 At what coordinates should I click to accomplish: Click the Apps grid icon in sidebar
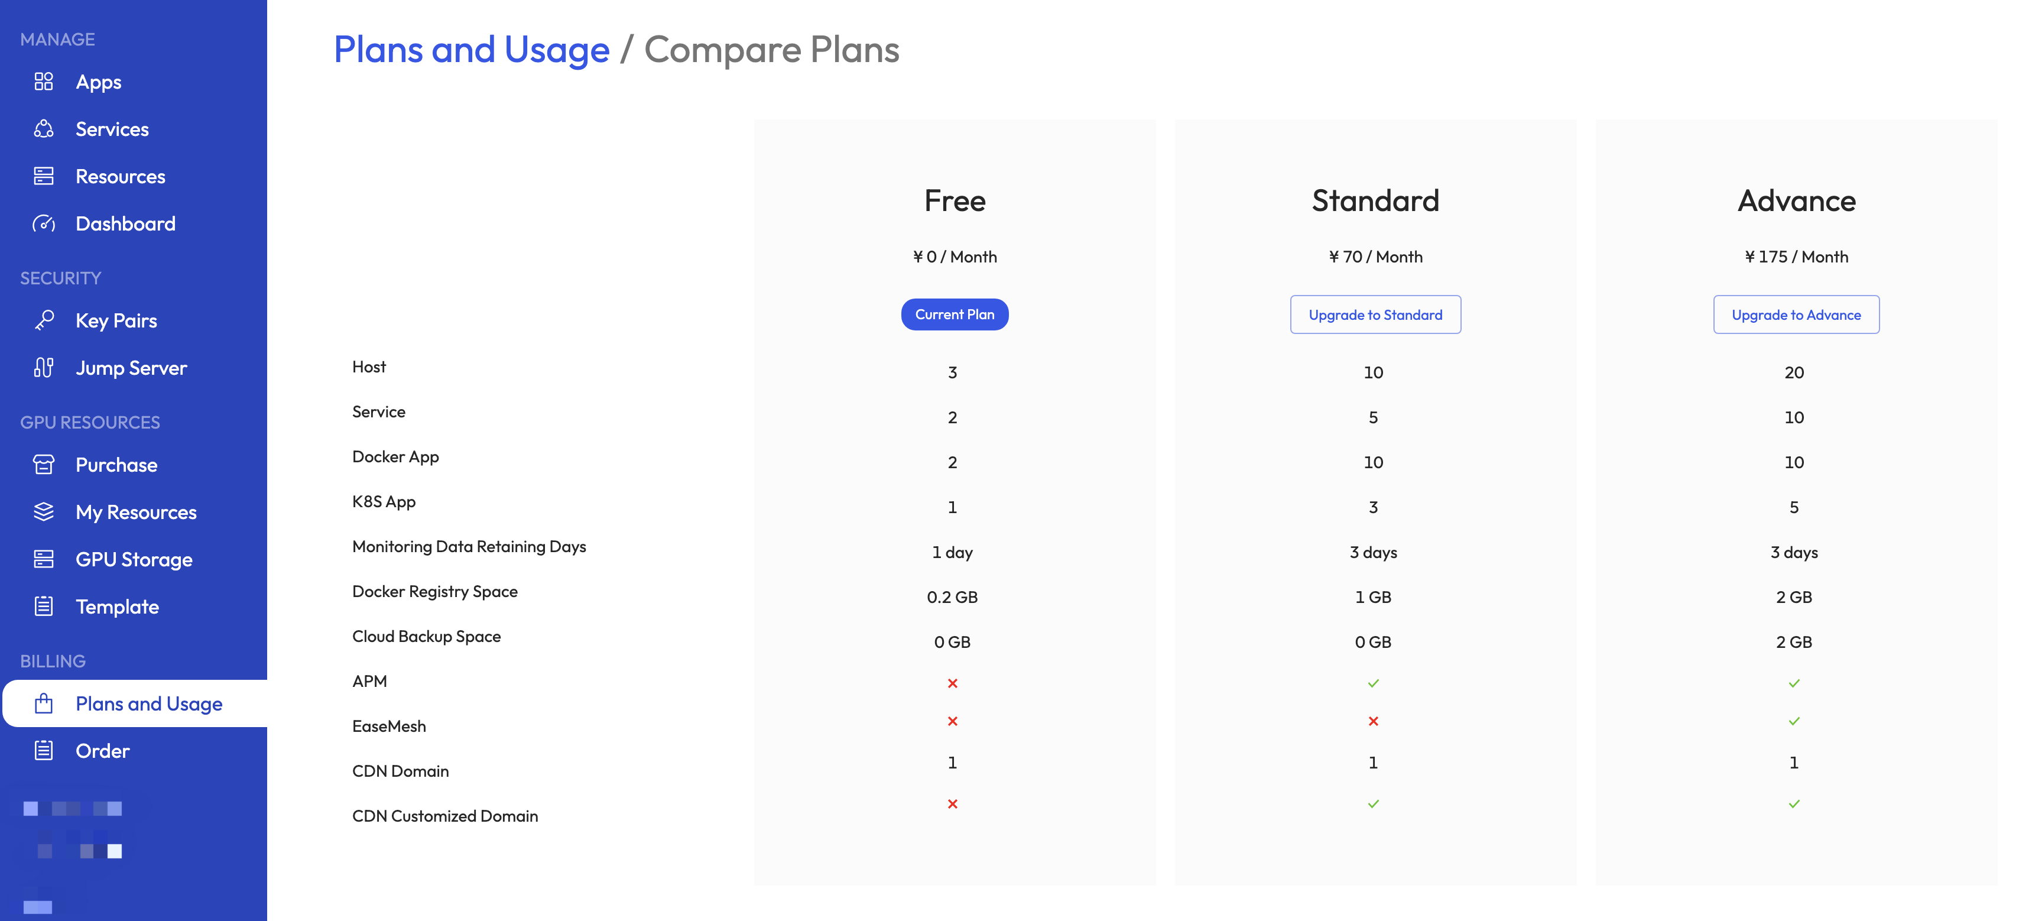click(44, 82)
